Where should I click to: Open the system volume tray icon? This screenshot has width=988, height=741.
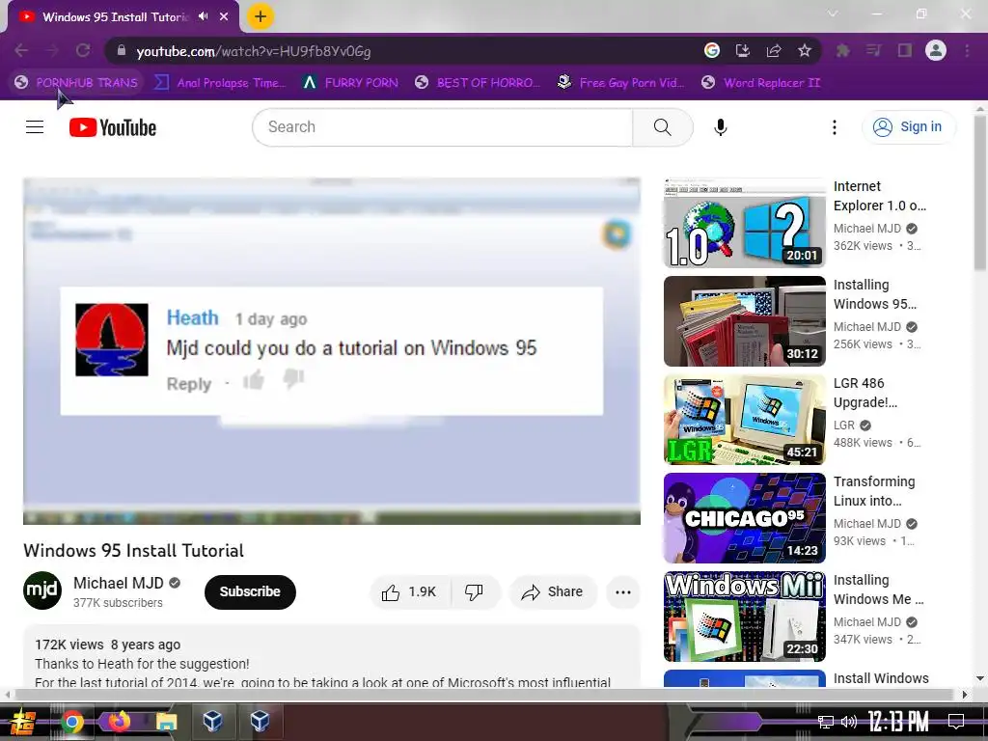pos(849,722)
